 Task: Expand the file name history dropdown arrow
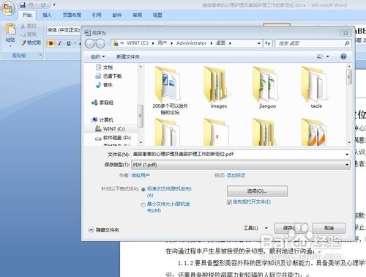[347, 155]
